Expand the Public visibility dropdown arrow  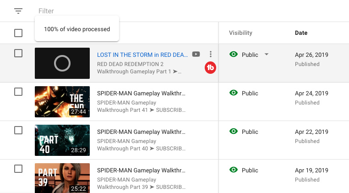[x=267, y=54]
